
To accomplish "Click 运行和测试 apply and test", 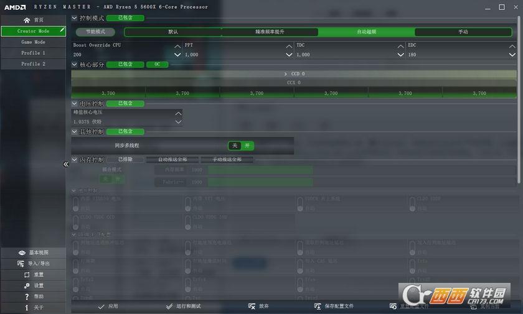I will [183, 307].
